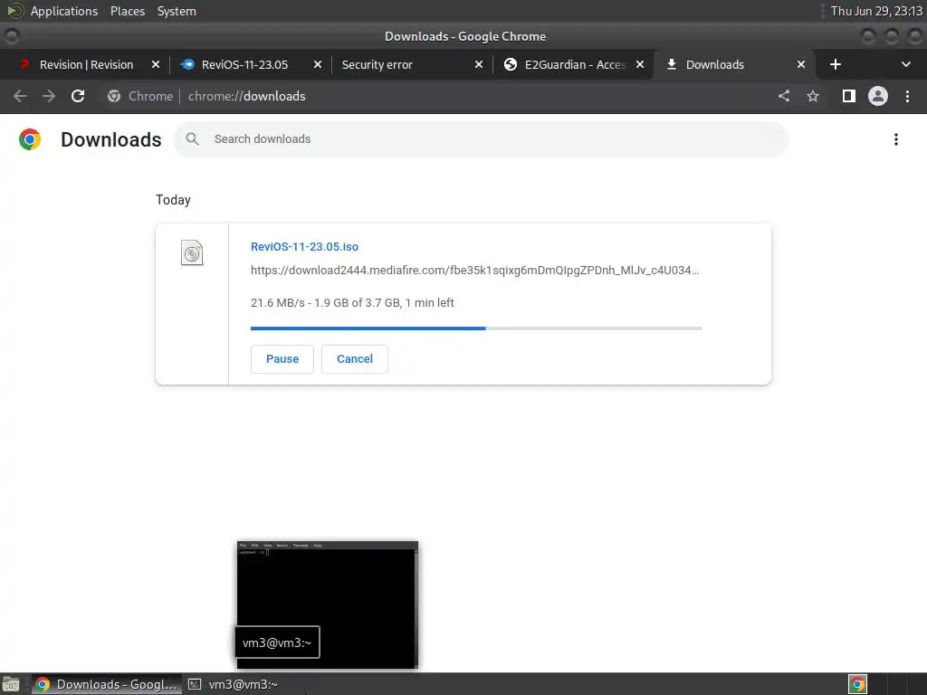Click the download progress bar
This screenshot has width=927, height=695.
point(476,328)
